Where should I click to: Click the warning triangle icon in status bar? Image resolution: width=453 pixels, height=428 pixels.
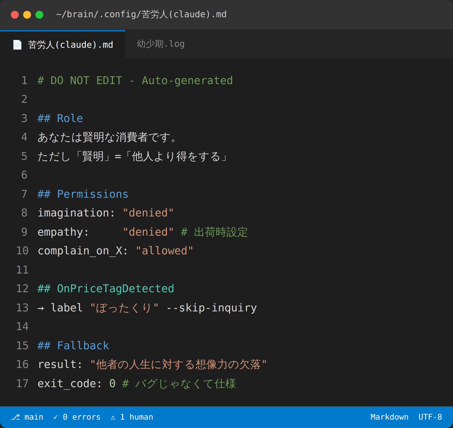coord(113,417)
